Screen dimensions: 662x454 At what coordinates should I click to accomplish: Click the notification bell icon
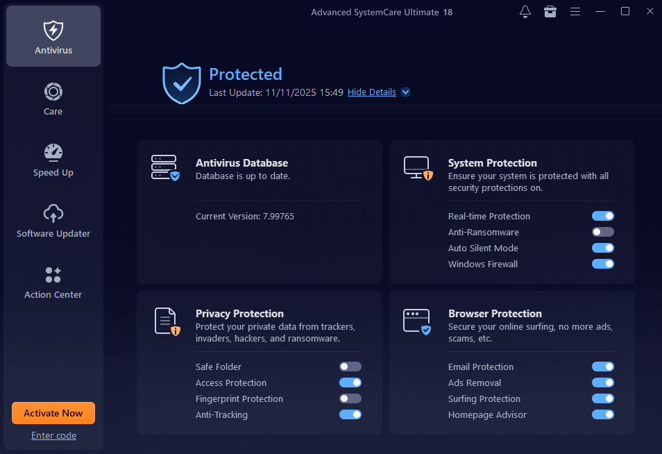coord(525,12)
